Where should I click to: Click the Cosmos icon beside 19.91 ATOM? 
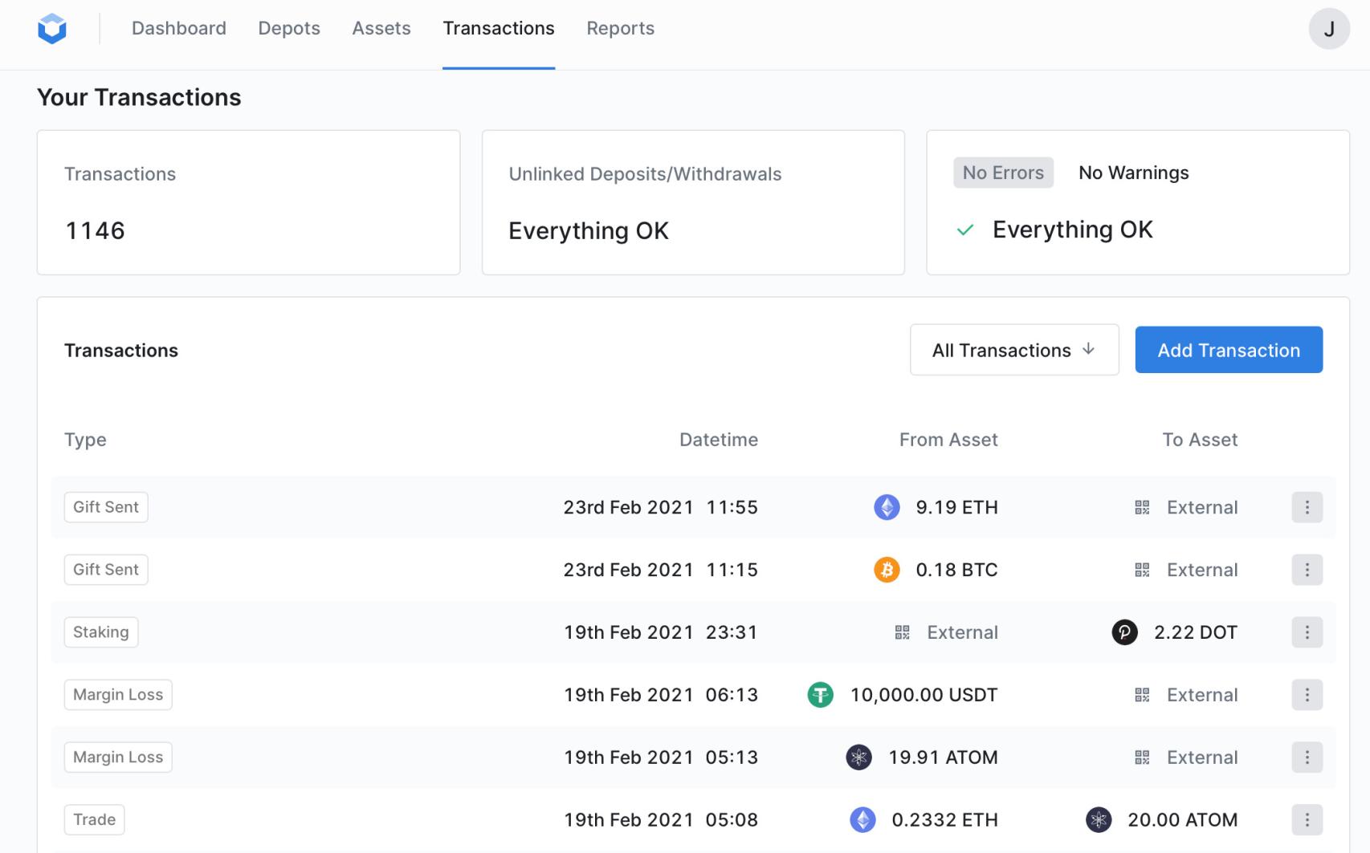pos(858,757)
